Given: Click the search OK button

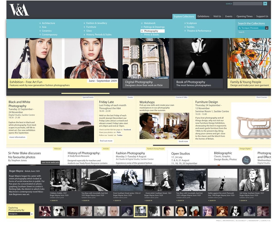Looking at the screenshot, I should [265, 3].
